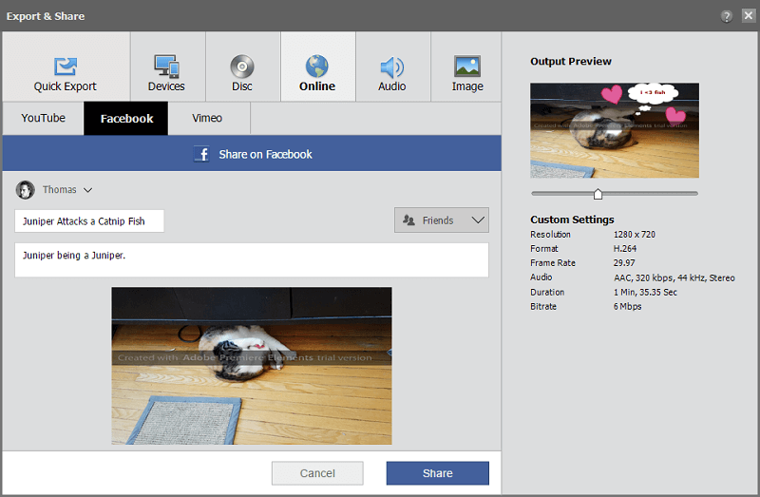Image resolution: width=760 pixels, height=497 pixels.
Task: Click the Share on Facebook banner text
Action: (265, 154)
